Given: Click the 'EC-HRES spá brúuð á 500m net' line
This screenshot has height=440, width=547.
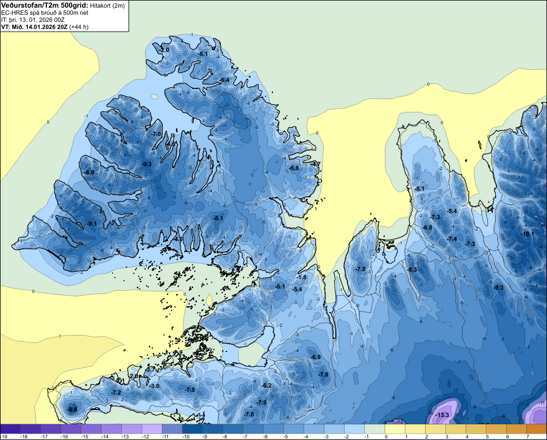Looking at the screenshot, I should coord(45,13).
